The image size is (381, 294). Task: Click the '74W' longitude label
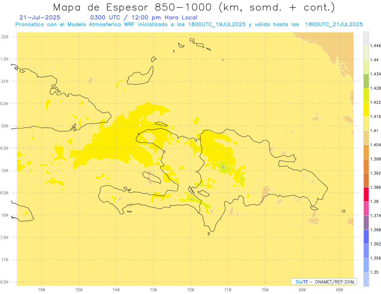[116, 290]
